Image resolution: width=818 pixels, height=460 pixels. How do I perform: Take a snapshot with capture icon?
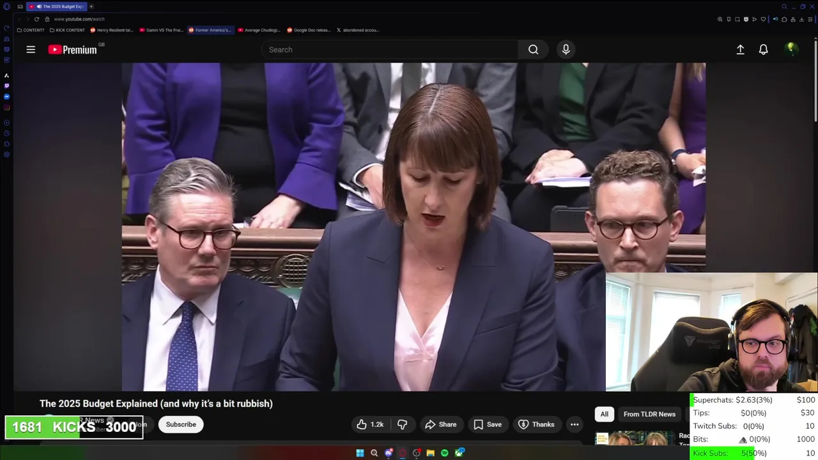737,19
